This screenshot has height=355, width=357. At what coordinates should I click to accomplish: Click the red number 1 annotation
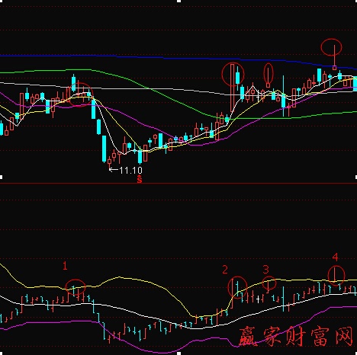point(65,266)
